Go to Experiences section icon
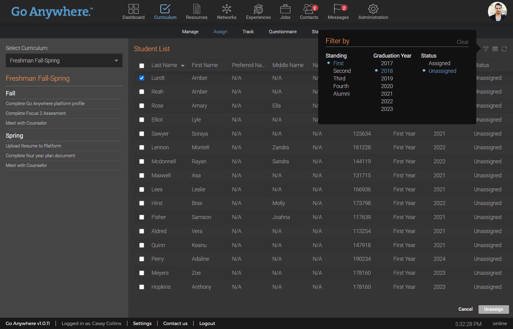Screen dimensions: 513x329 tap(258, 9)
